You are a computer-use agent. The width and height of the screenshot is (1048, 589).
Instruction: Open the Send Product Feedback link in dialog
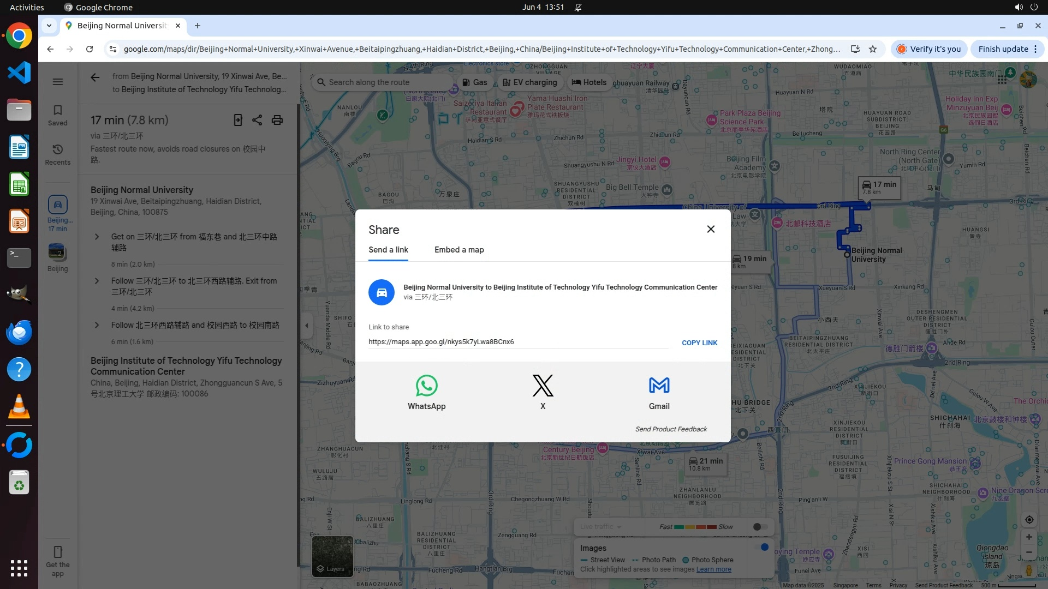tap(670, 429)
